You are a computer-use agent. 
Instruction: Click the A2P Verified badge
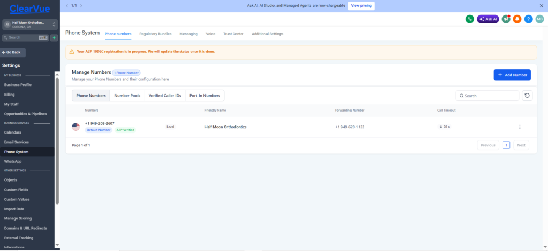(125, 130)
